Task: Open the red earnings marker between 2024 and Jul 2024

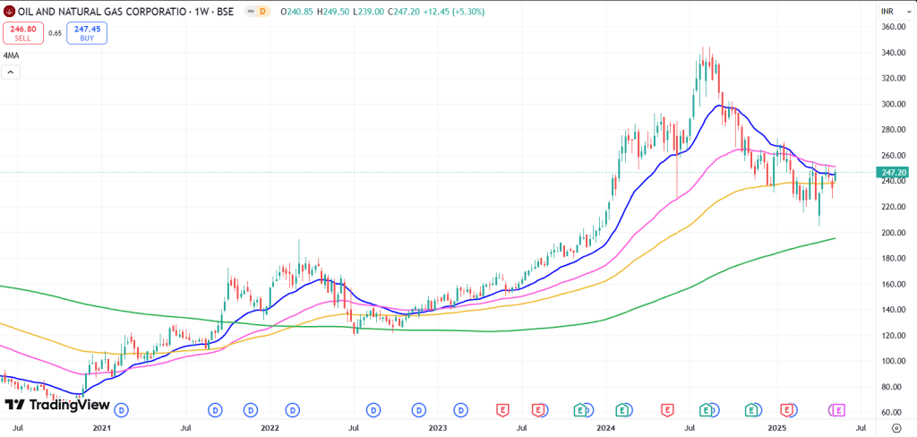Action: pyautogui.click(x=667, y=410)
